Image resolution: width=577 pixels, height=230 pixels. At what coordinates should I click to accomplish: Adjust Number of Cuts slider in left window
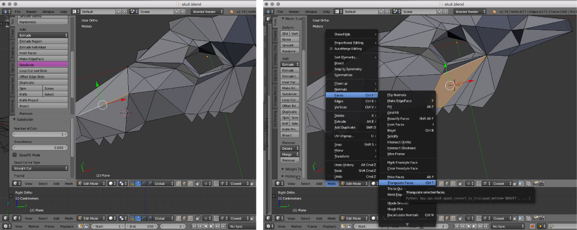tap(40, 134)
